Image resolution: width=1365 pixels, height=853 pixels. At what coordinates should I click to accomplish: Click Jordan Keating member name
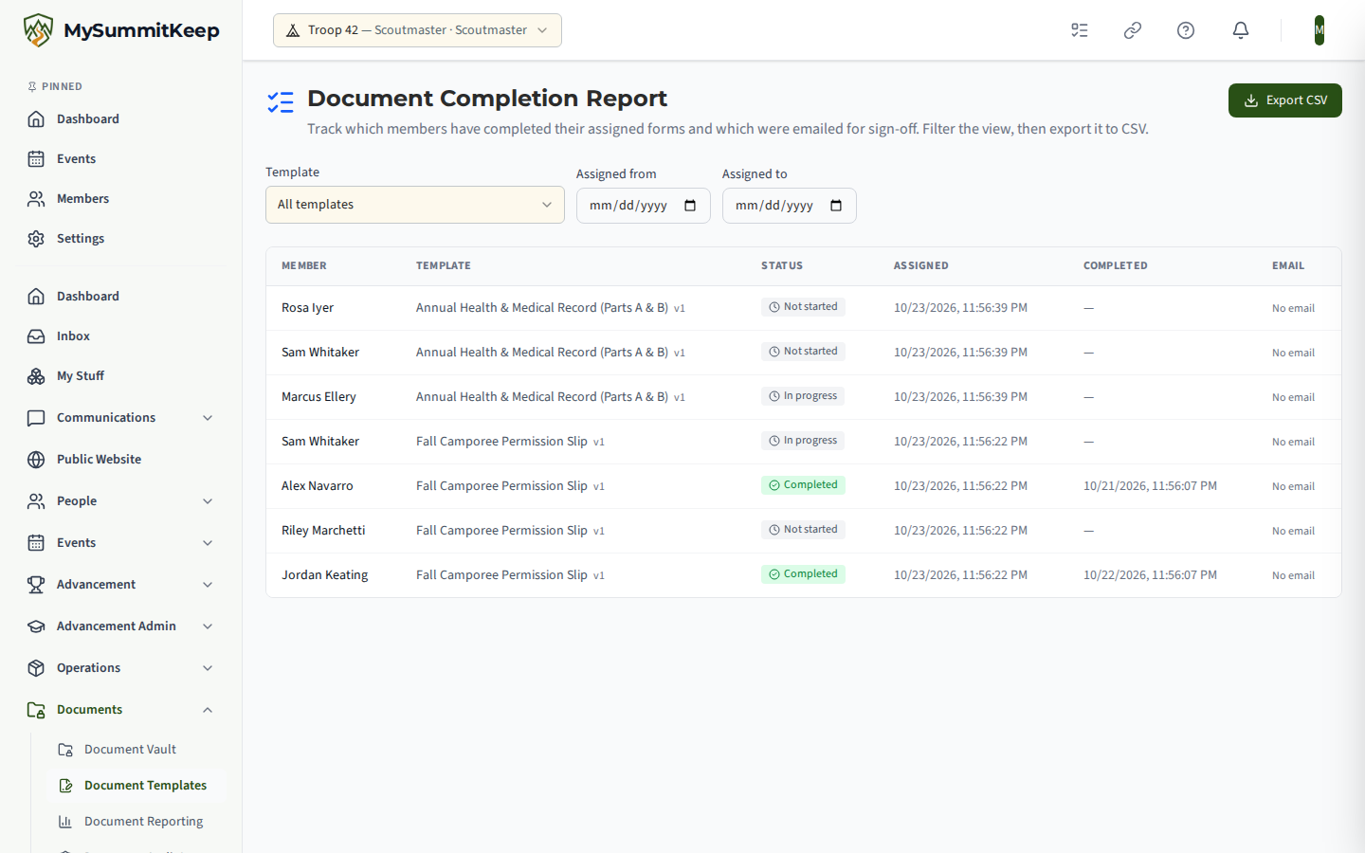(x=324, y=575)
